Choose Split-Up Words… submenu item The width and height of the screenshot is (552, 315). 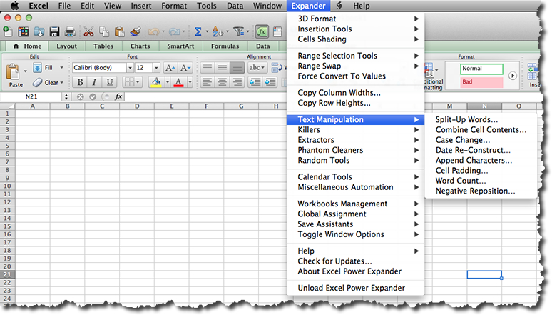(x=466, y=119)
